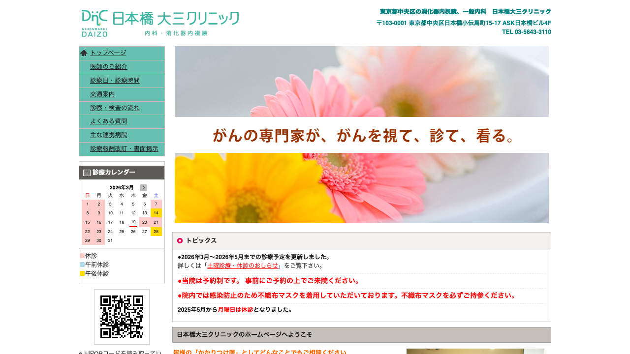Click the calendar icon next to 診療カレンダー

click(x=87, y=173)
